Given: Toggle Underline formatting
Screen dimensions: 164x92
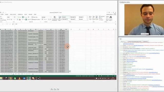Looking at the screenshot, I should (x=11, y=19).
